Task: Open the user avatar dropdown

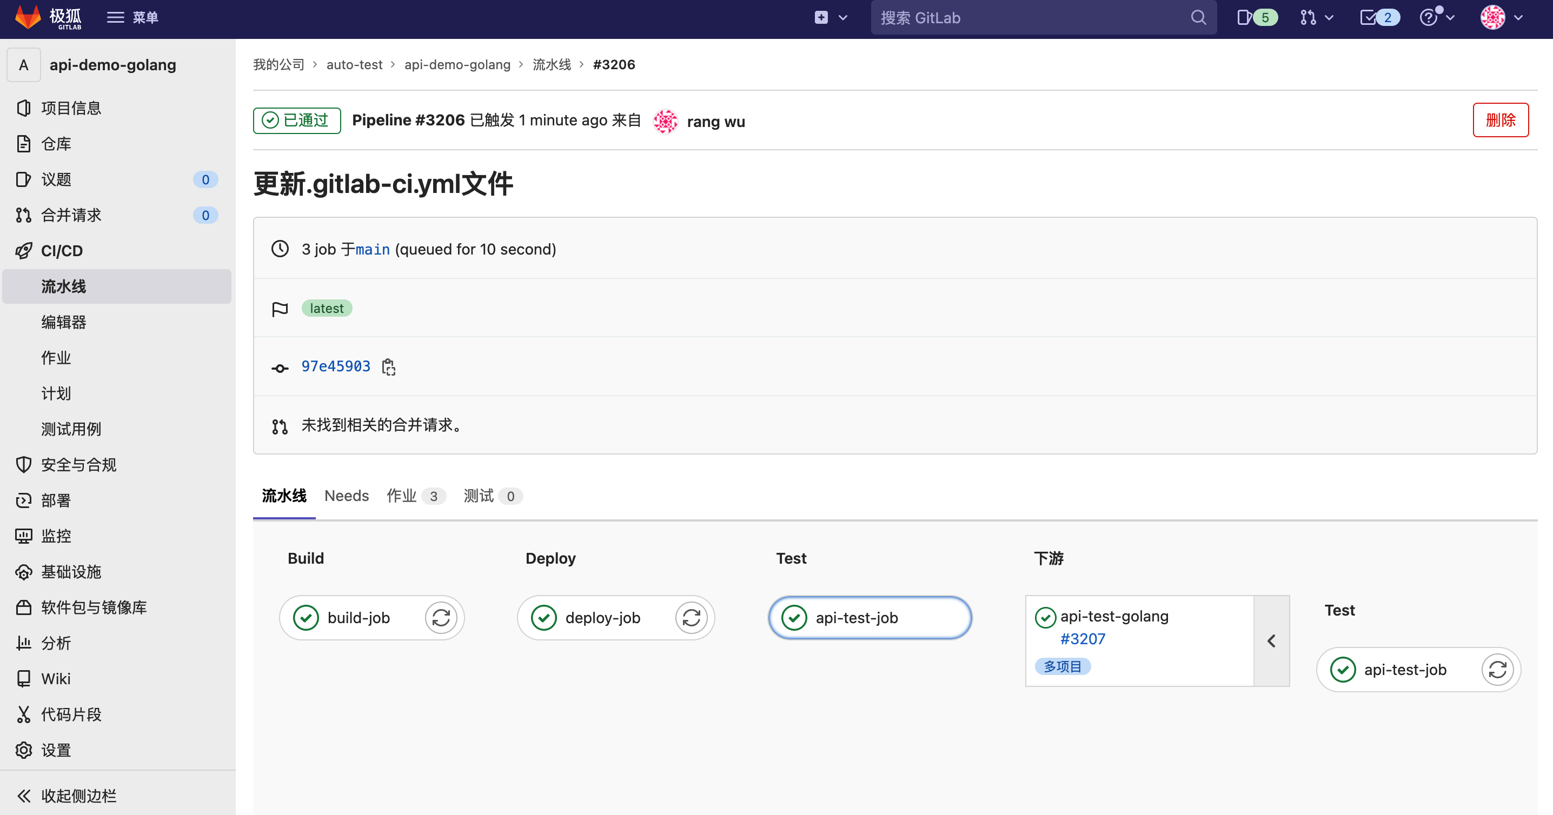Action: [1502, 17]
